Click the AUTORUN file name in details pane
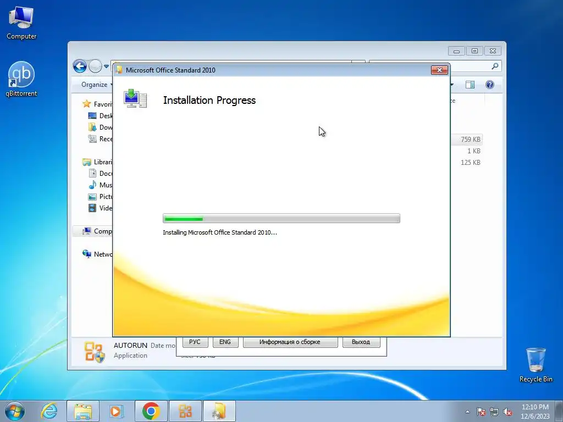Image resolution: width=563 pixels, height=422 pixels. 130,345
